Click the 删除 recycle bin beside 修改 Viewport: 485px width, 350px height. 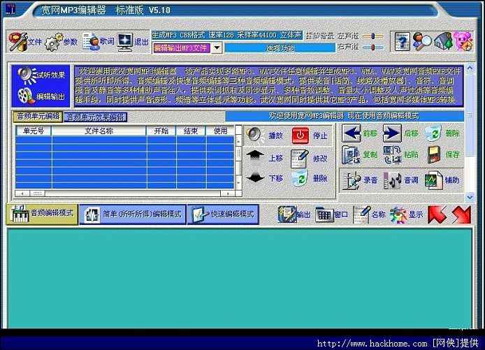[299, 178]
